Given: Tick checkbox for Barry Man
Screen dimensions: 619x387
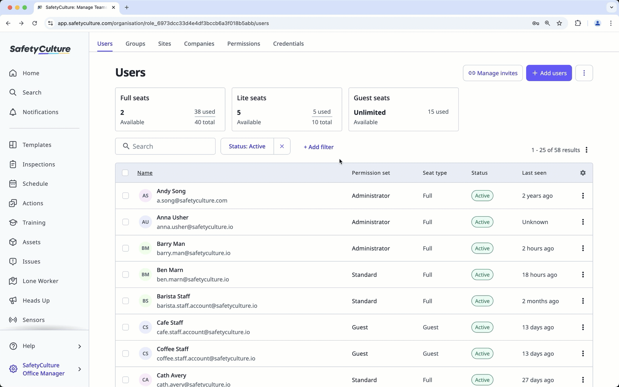Looking at the screenshot, I should click(x=126, y=248).
